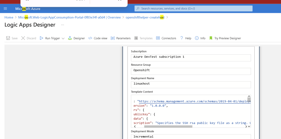Click the Microsoft Azure brand link

28,9
